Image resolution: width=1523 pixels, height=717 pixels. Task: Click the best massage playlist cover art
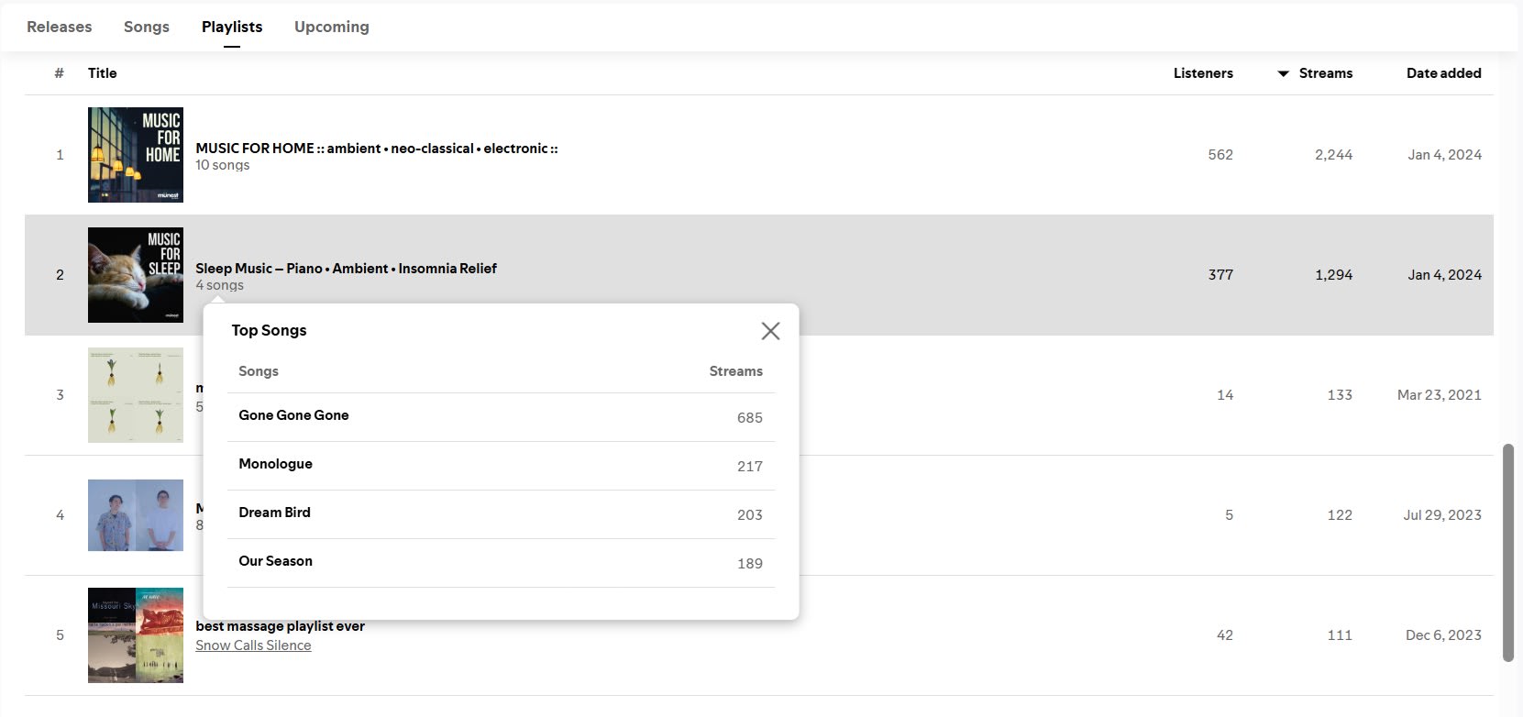[136, 635]
